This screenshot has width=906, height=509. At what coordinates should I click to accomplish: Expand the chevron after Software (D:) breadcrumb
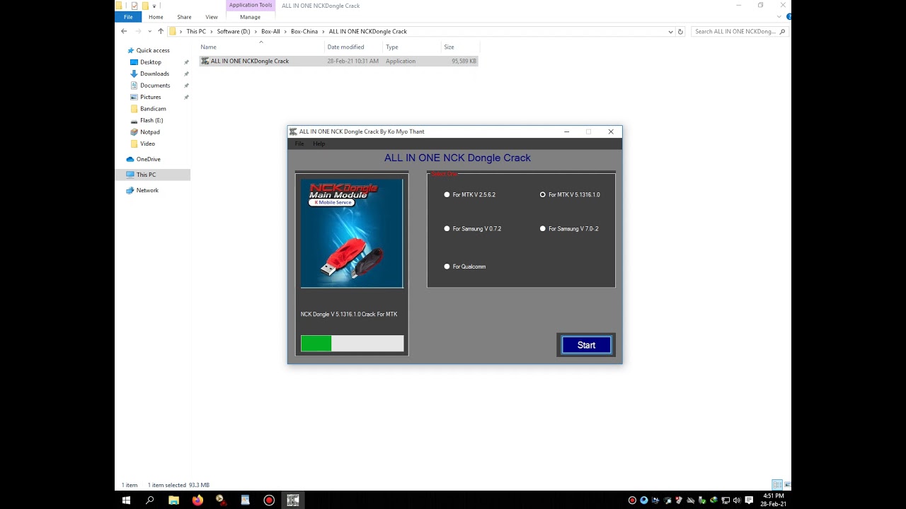[256, 31]
